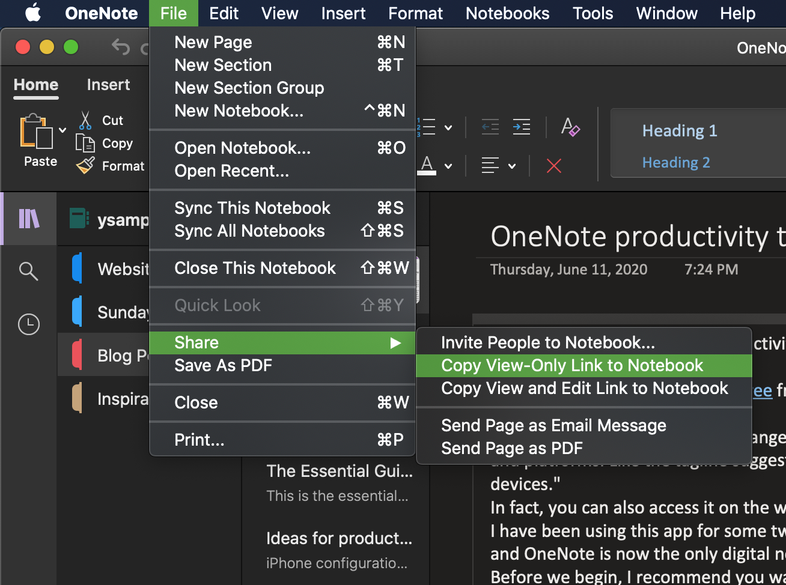Click the clear formatting icon
Viewport: 786px width, 585px height.
[570, 127]
